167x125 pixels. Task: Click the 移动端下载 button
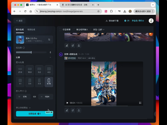[112, 21]
